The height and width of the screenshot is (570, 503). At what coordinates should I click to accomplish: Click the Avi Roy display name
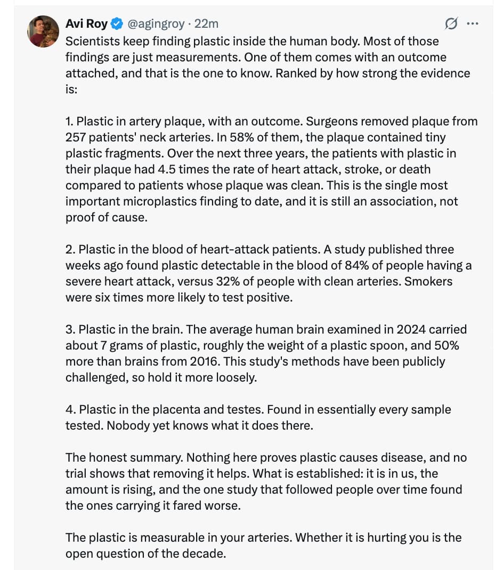pos(86,23)
